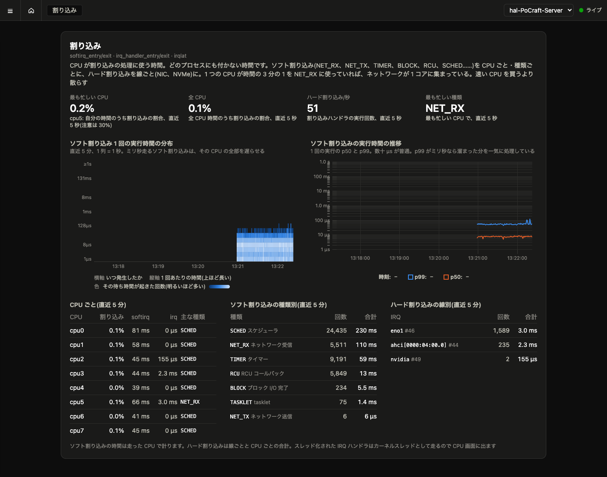Click the IRQ column header
Viewport: 607px width, 477px height.
tap(395, 317)
